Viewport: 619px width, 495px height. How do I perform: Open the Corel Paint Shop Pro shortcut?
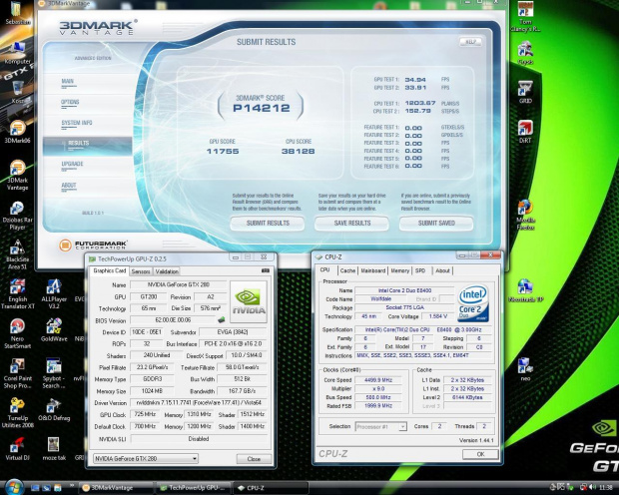[17, 373]
